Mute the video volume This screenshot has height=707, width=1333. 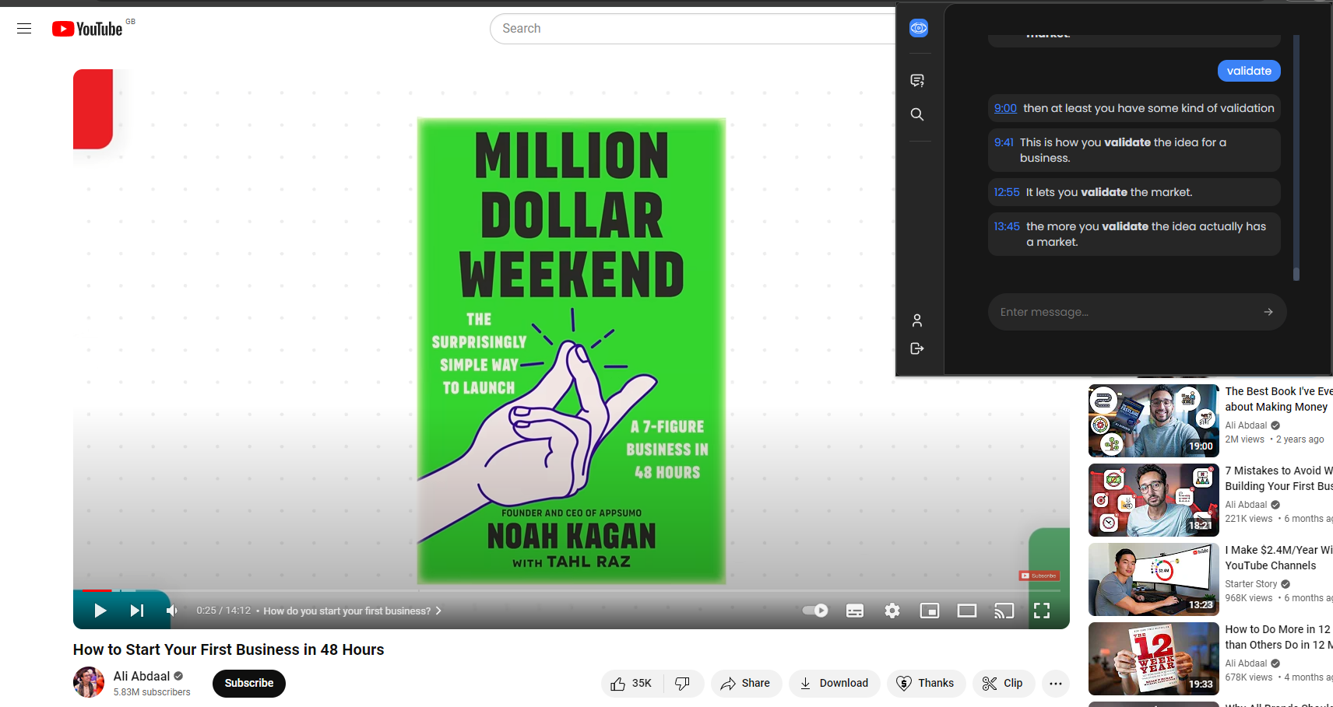172,611
